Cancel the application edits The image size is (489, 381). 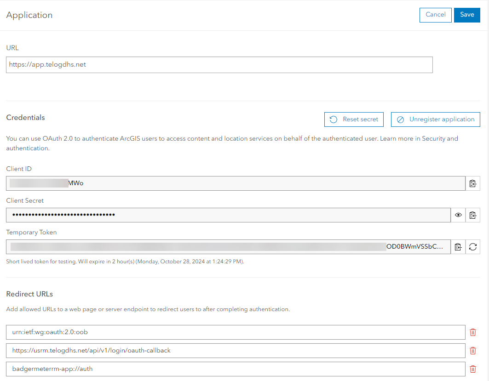(435, 15)
